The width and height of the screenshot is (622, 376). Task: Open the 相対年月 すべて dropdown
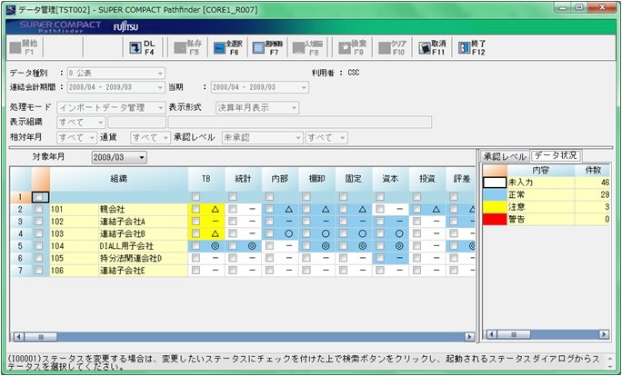coord(92,138)
